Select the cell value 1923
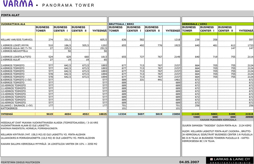Screen dimensions: 254x164 coord(177,45)
